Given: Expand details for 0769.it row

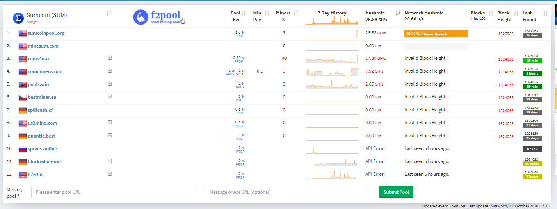Looking at the screenshot, I should point(110,174).
